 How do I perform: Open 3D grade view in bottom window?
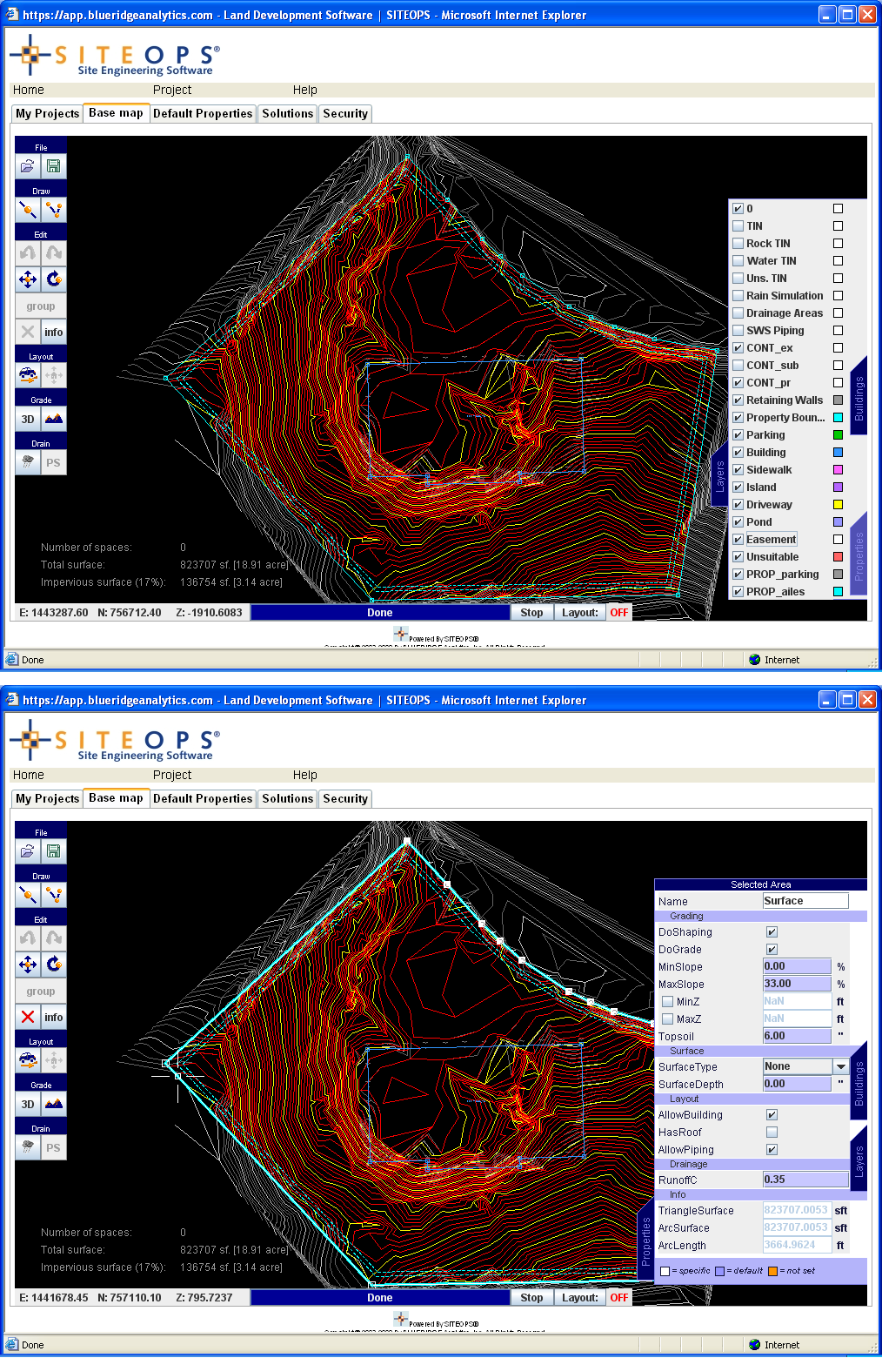[28, 1104]
